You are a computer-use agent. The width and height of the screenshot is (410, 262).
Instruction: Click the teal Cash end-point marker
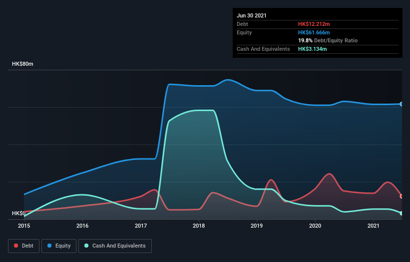point(402,213)
